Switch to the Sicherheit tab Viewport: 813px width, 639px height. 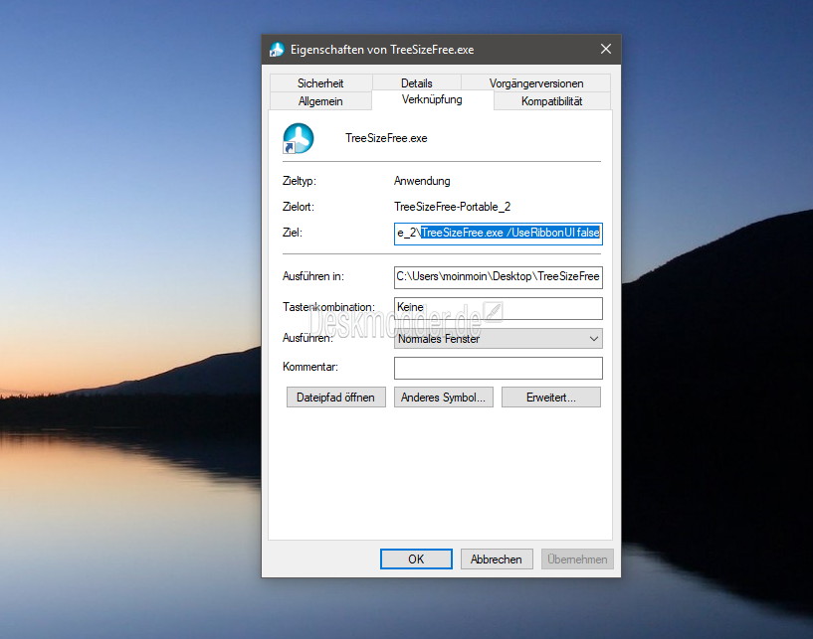tap(320, 82)
